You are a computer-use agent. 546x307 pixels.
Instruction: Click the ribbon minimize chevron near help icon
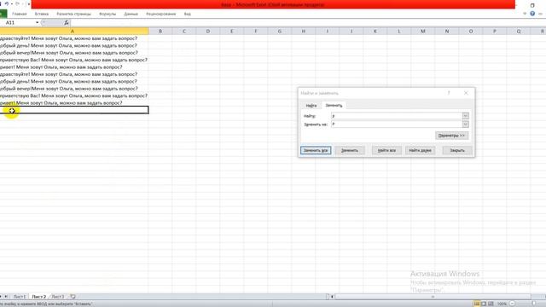[x=525, y=14]
